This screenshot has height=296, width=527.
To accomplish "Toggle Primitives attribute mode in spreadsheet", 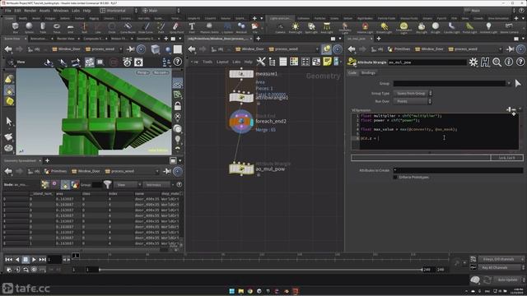I will tap(65, 184).
